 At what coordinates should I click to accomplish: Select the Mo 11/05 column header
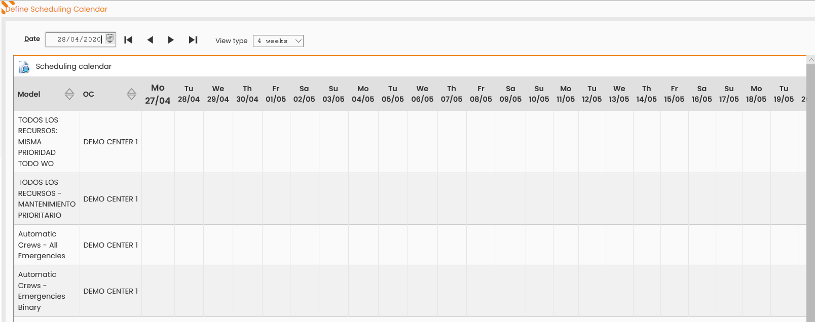click(x=566, y=94)
